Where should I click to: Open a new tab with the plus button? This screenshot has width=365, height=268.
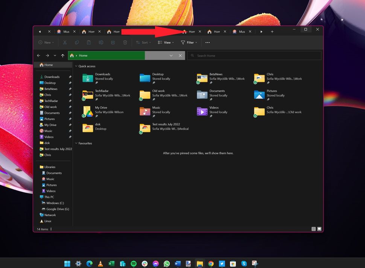point(272,32)
